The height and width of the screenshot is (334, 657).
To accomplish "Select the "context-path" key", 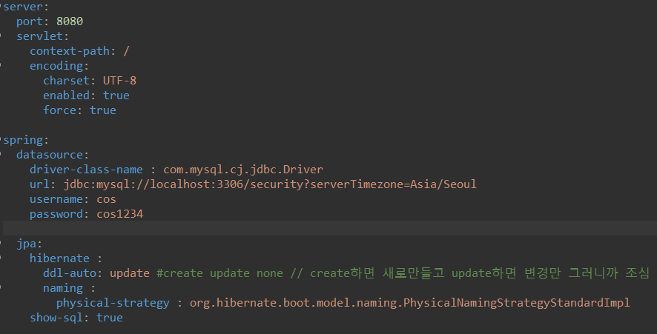I will click(70, 51).
